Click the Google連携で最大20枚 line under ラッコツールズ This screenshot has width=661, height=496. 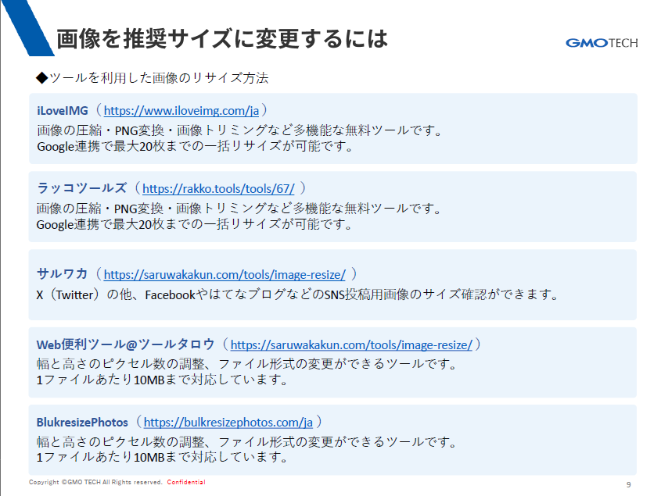pyautogui.click(x=194, y=224)
